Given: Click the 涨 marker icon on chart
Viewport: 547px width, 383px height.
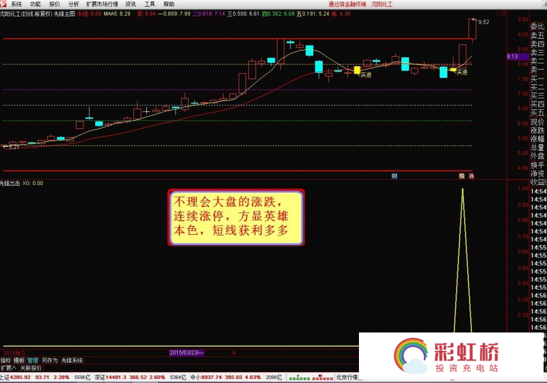Looking at the screenshot, I should 471,177.
